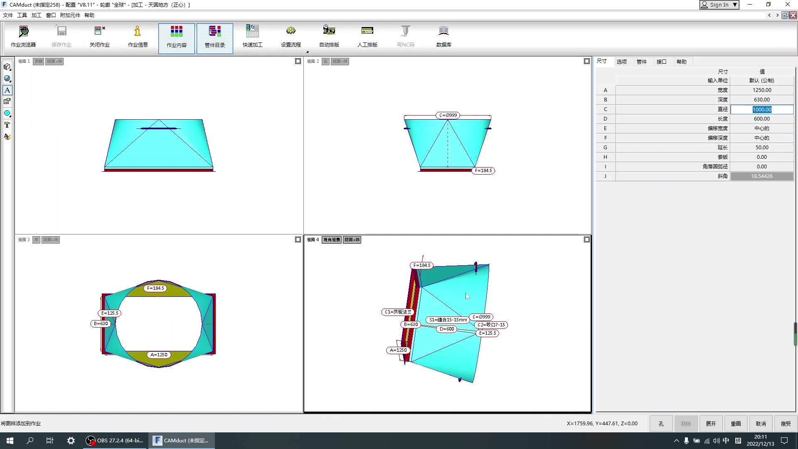Expand the cyan octagon shape dropdown

tap(10, 116)
